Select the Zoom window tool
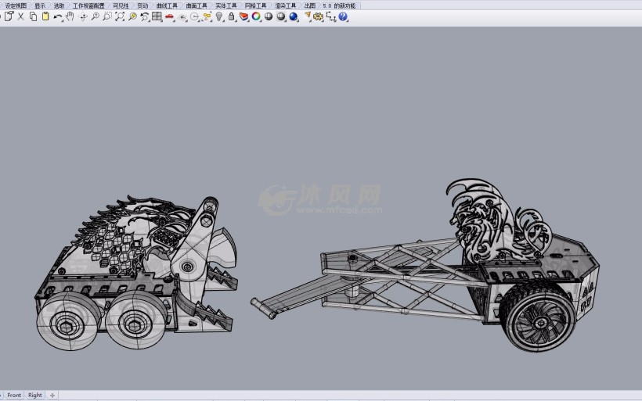The image size is (642, 401). pyautogui.click(x=107, y=16)
